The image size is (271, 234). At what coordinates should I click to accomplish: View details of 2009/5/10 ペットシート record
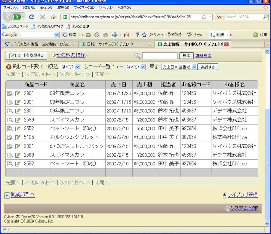10,129
